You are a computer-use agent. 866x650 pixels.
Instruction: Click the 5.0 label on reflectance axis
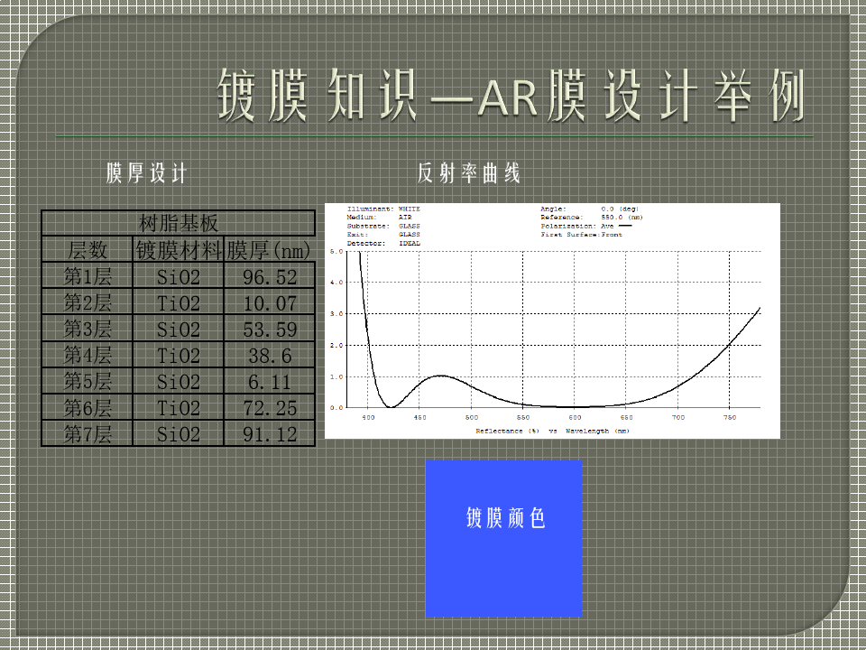pos(336,252)
